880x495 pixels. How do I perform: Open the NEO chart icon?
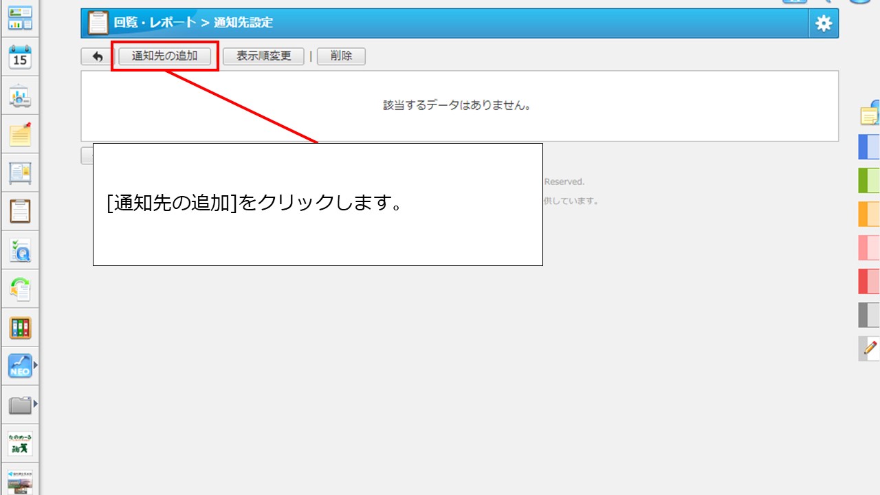[x=20, y=366]
